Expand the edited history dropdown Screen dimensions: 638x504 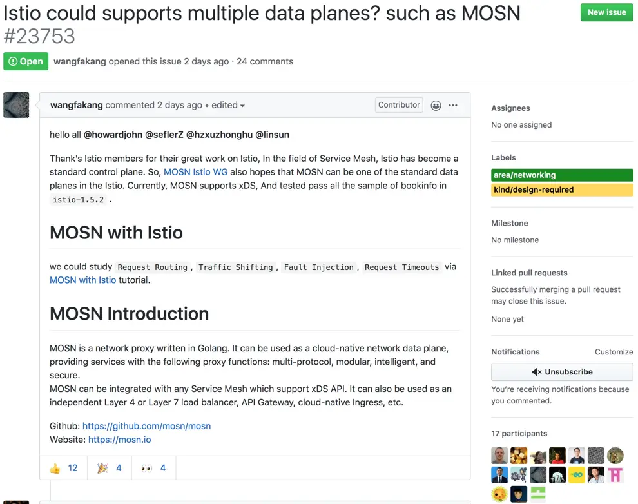[x=223, y=104]
